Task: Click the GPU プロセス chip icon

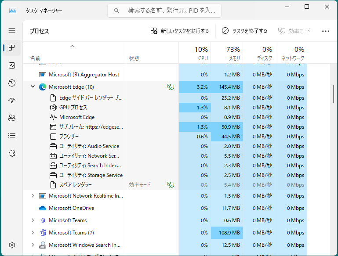Action: point(53,108)
